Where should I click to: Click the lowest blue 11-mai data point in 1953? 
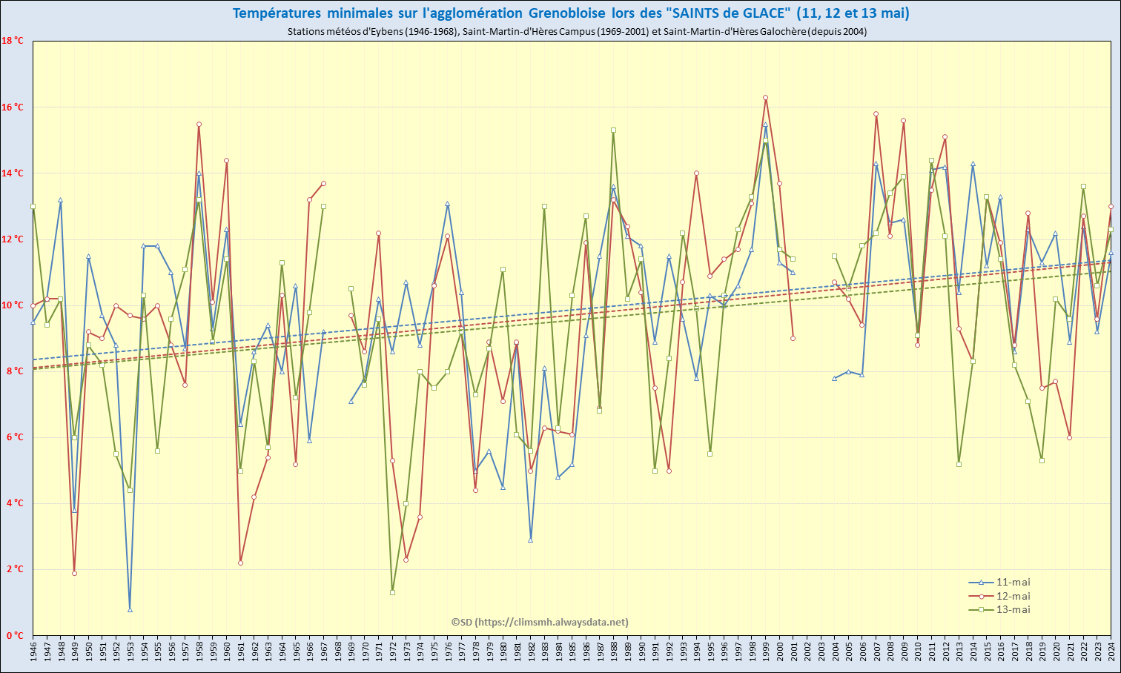click(130, 609)
